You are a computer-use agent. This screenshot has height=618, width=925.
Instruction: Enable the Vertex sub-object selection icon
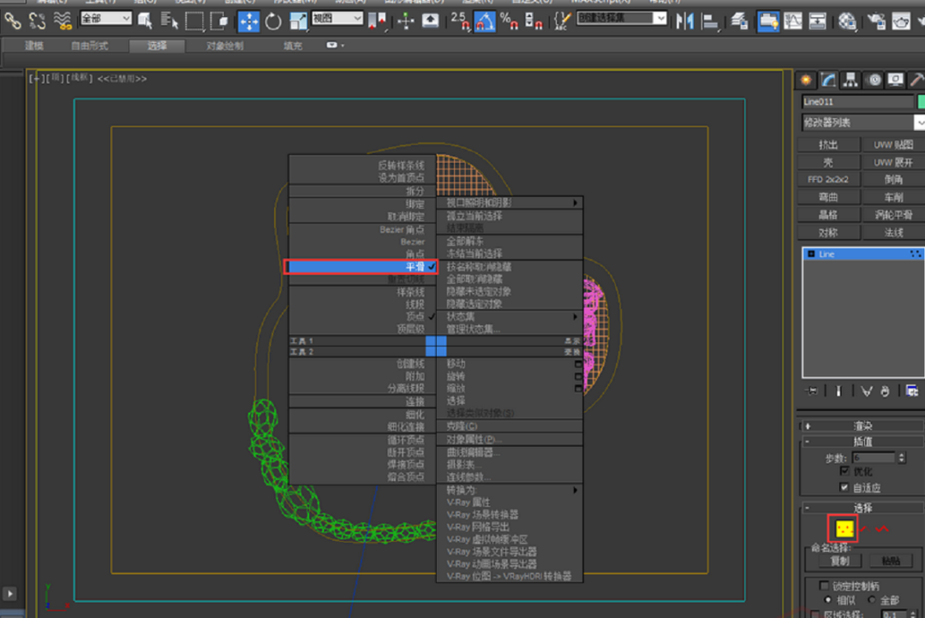(845, 529)
